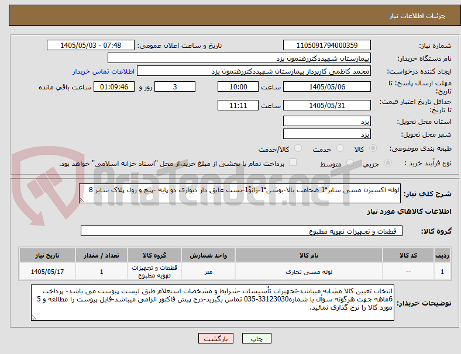
Task: Click announcement date field 1405/05/03 - 07:48
Action: coord(91,45)
